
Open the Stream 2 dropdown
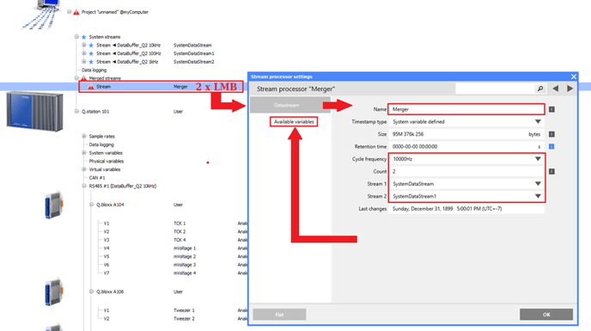(x=538, y=196)
